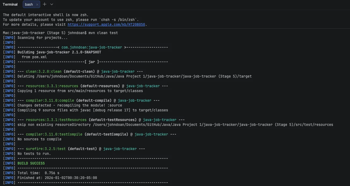Click '(default-testCompile)' execution text
This screenshot has height=186, width=350.
(106, 134)
